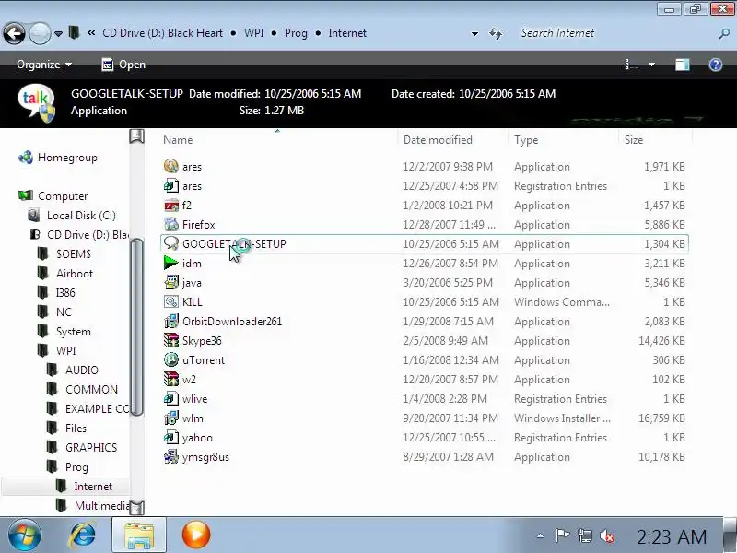Select the ares registry entries icon
Screen dimensions: 737x553
(171, 186)
